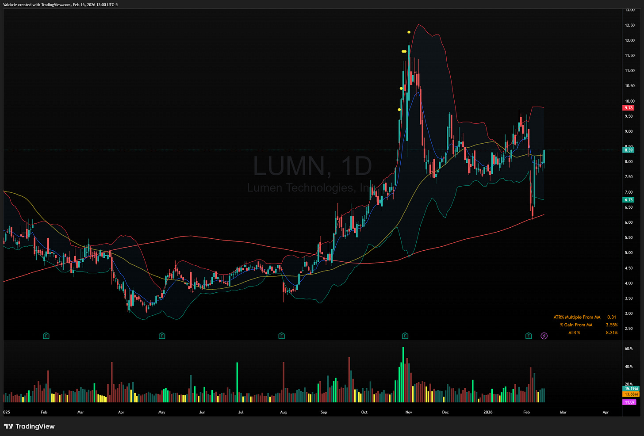This screenshot has height=436, width=644.
Task: Click the 5.00 tick on the price axis
Action: point(629,253)
